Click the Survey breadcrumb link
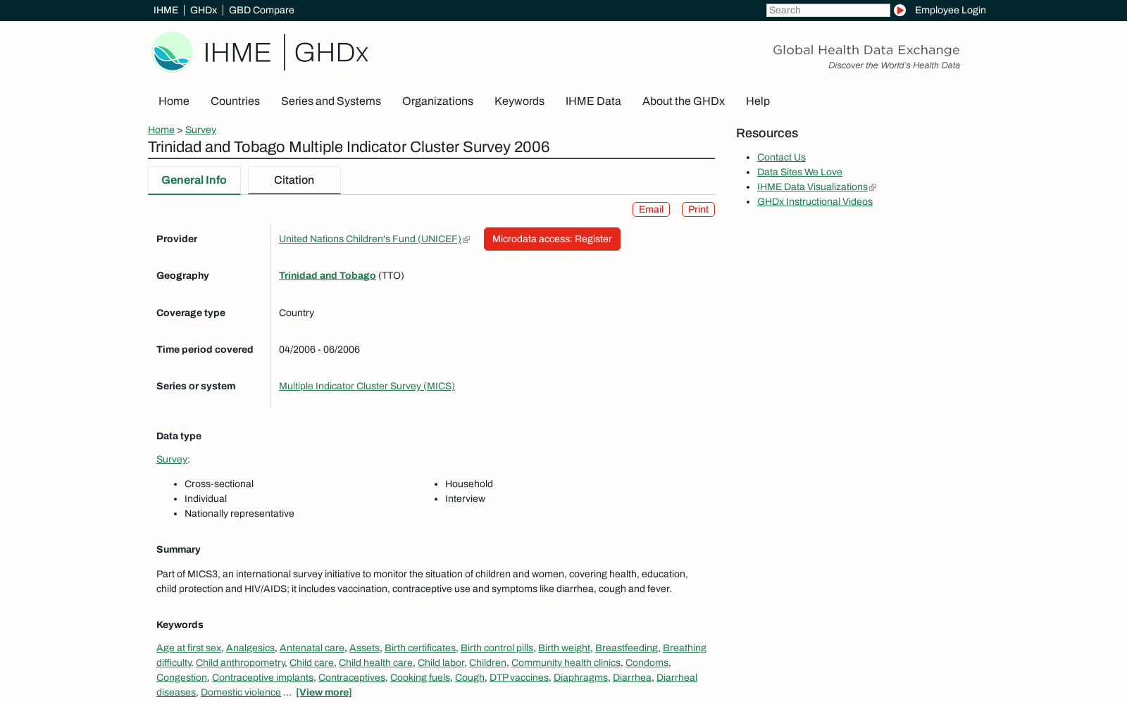This screenshot has width=1127, height=704. point(201,130)
